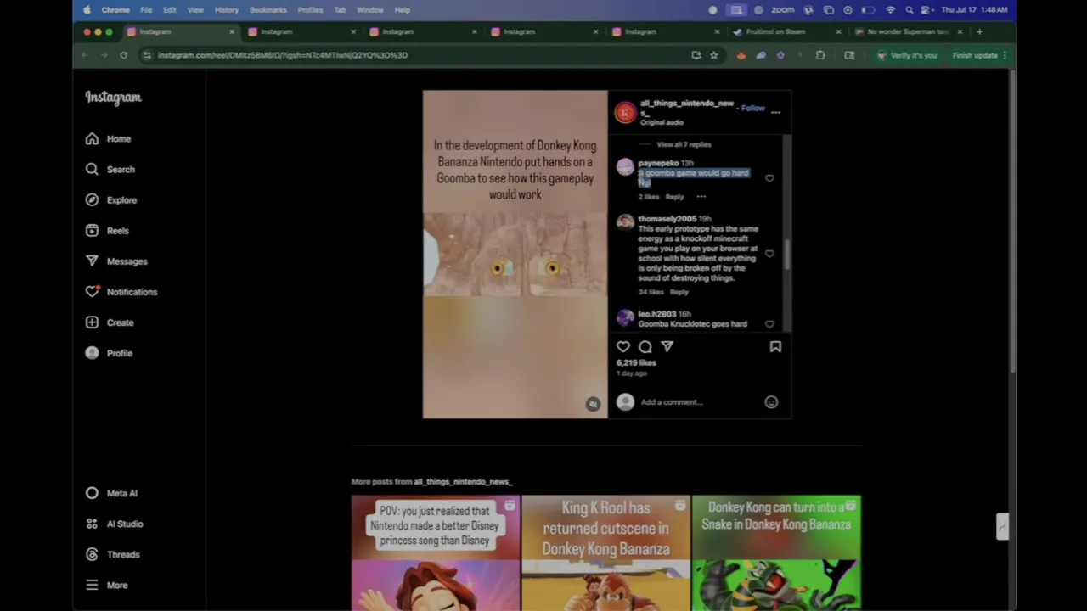Open Explore in sidebar
The image size is (1087, 611).
(111, 199)
